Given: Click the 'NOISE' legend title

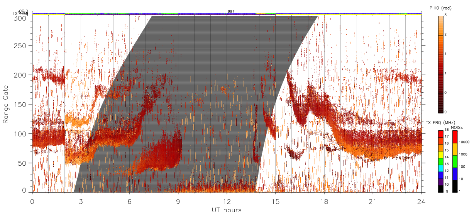Looking at the screenshot, I should [x=457, y=127].
